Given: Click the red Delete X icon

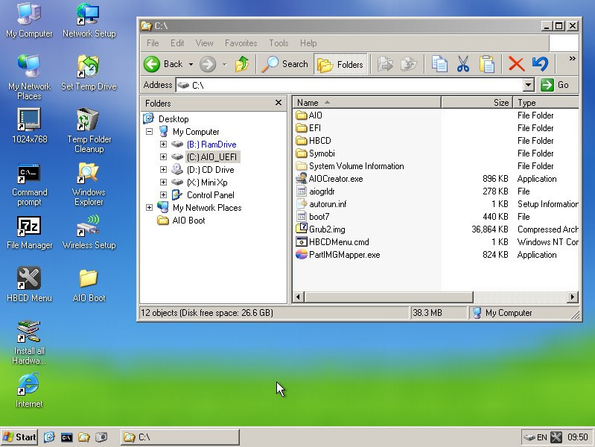Looking at the screenshot, I should pos(516,64).
